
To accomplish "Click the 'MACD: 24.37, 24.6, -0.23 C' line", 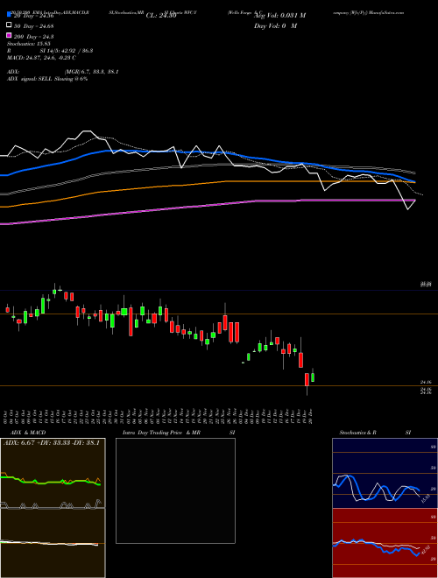I will pyautogui.click(x=41, y=58).
